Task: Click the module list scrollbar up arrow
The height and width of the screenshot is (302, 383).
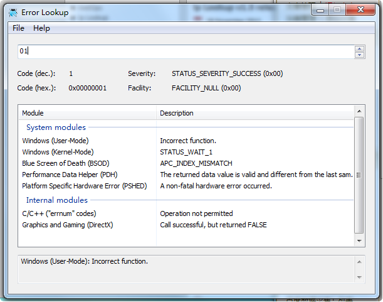Action: [x=359, y=112]
